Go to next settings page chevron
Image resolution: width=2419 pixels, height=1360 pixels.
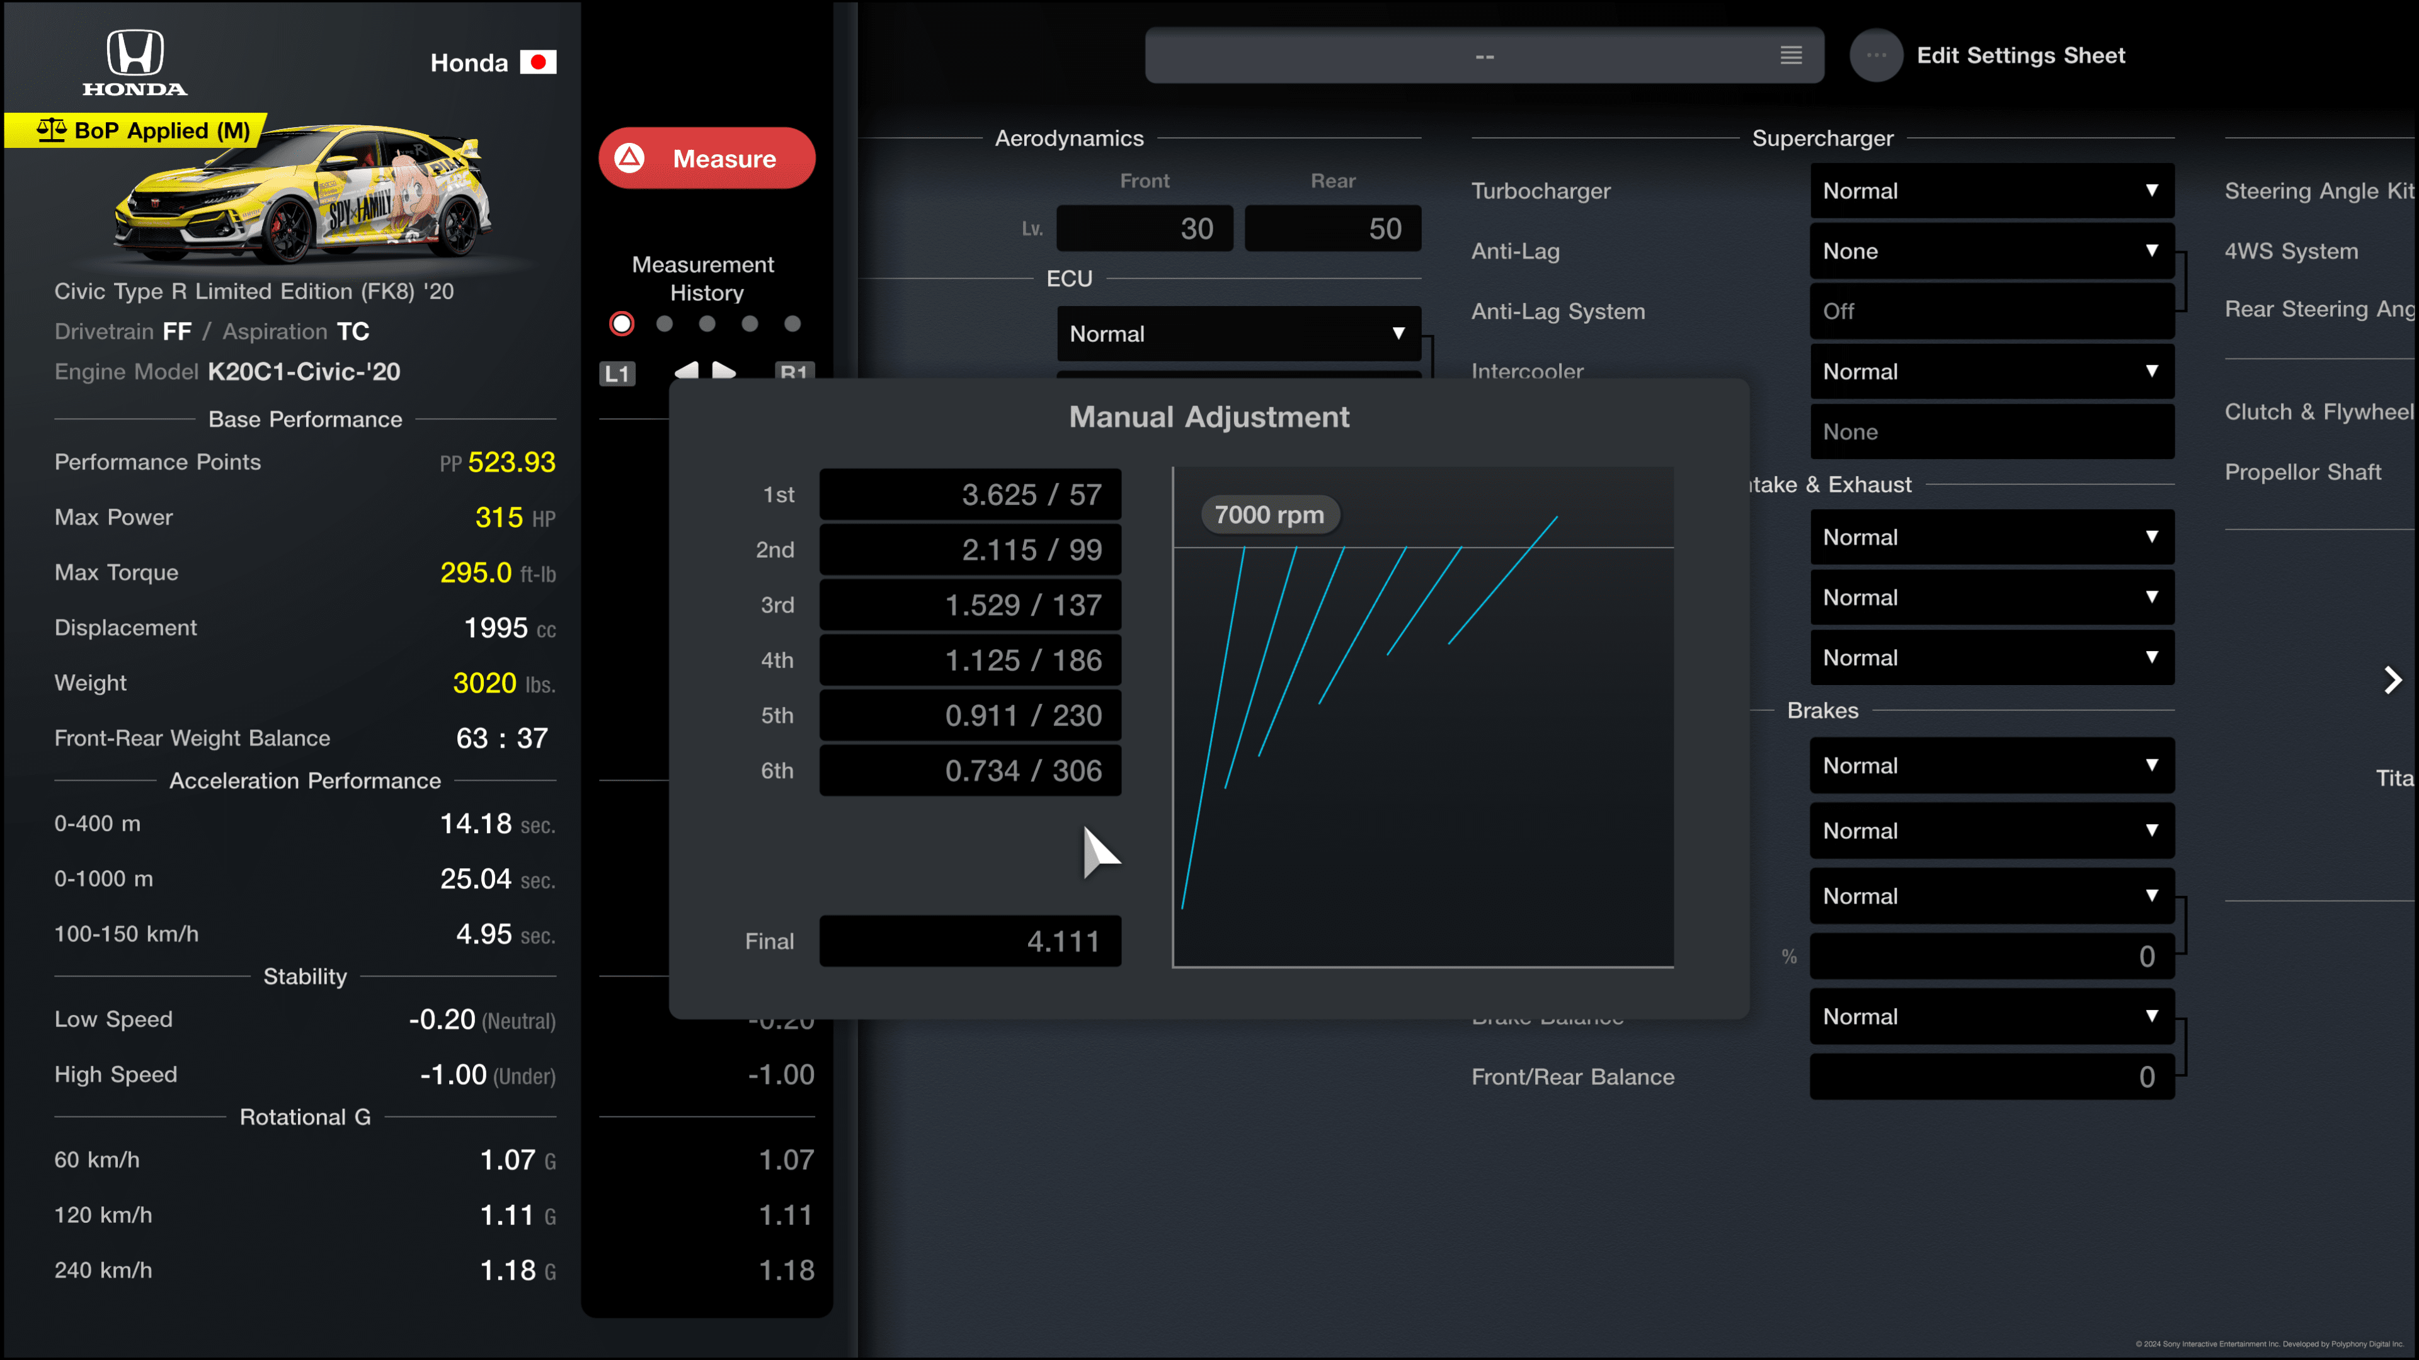(2392, 679)
